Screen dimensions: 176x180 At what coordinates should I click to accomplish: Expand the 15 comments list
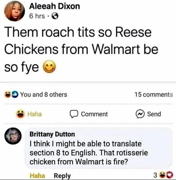click(x=154, y=95)
